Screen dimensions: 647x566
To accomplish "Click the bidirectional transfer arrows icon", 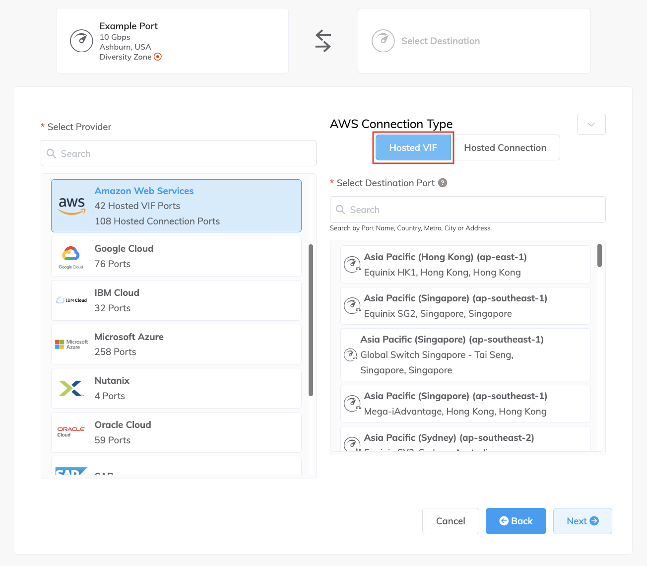I will 323,41.
